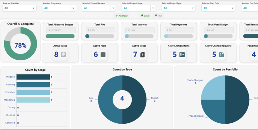Viewport: 258px width, 130px height.
Task: Click the Closing stage label
Action: point(11,107)
